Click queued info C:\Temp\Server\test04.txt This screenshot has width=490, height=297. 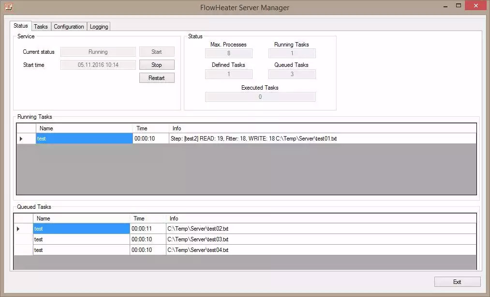coord(321,250)
